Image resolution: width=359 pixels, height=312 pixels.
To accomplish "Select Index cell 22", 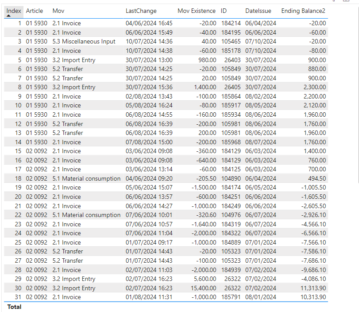I will click(x=18, y=215).
